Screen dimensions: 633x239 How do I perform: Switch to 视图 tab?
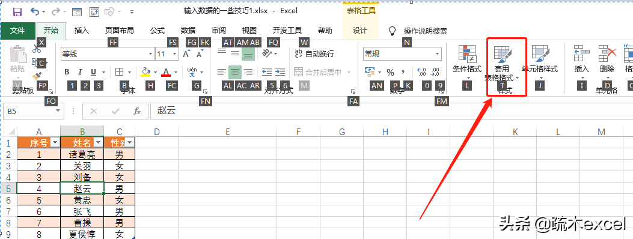tap(249, 31)
